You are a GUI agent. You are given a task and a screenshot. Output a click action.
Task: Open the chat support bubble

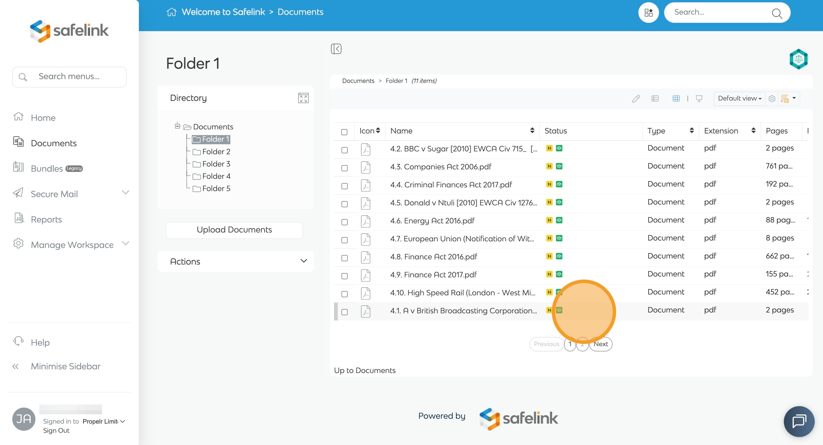coord(799,421)
